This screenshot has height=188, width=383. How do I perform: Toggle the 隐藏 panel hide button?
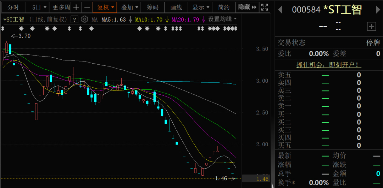tap(247, 7)
